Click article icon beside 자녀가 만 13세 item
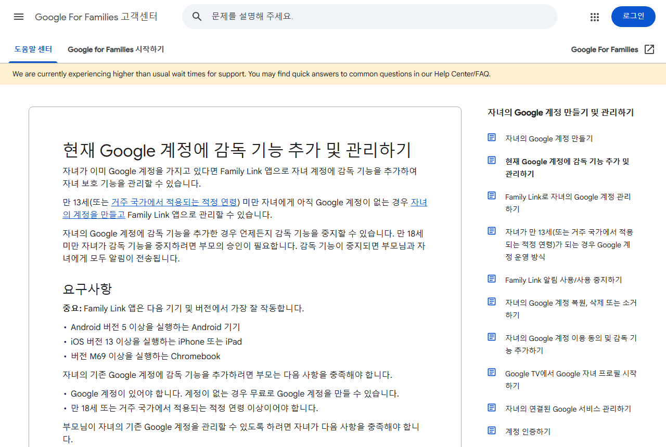The height and width of the screenshot is (447, 666). coord(492,231)
